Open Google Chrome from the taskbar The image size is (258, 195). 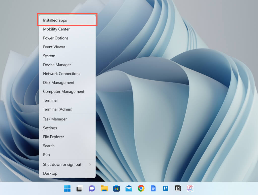pos(141,188)
